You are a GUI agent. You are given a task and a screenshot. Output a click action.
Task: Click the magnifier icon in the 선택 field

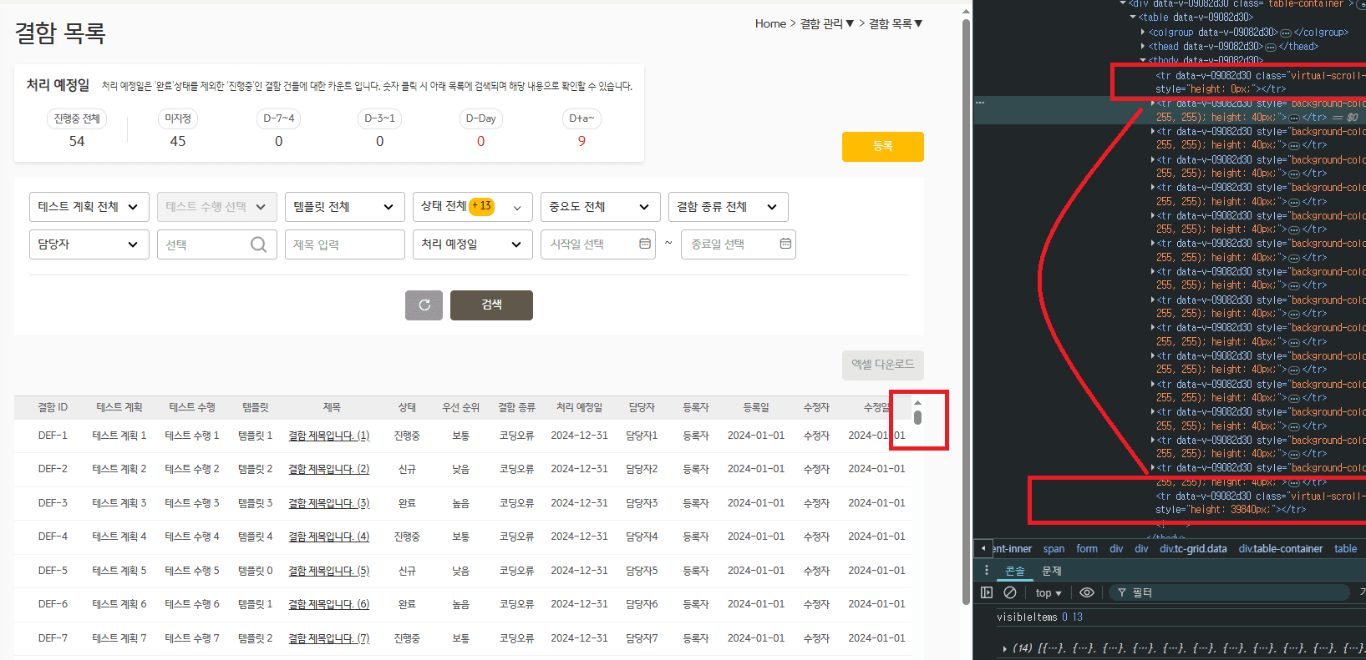click(x=258, y=244)
